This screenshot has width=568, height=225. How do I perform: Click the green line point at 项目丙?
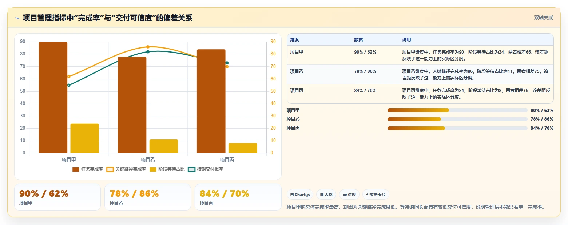tap(227, 63)
